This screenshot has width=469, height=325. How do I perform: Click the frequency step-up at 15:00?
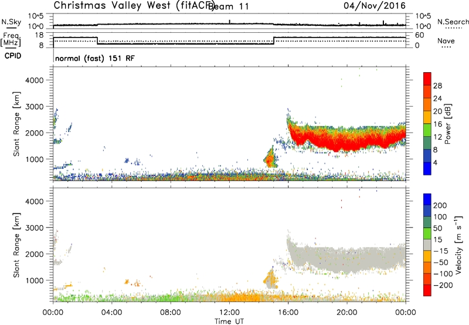pyautogui.click(x=274, y=40)
